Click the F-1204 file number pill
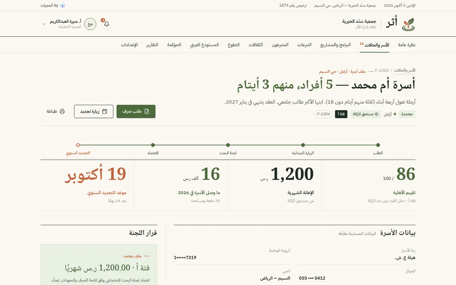Screen dimensions: 456x285 323,114
